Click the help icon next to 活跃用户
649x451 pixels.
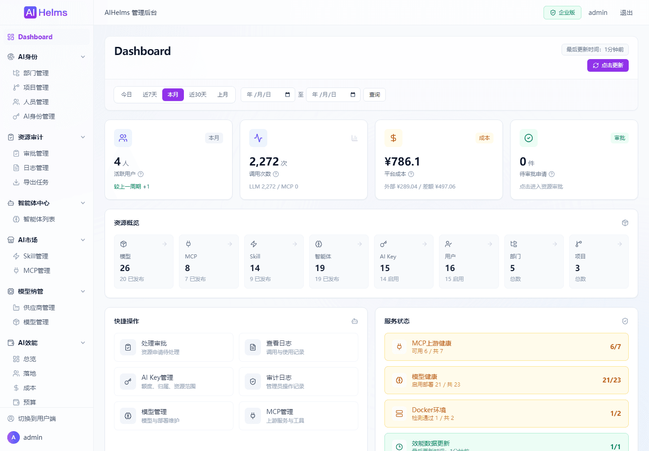[141, 174]
